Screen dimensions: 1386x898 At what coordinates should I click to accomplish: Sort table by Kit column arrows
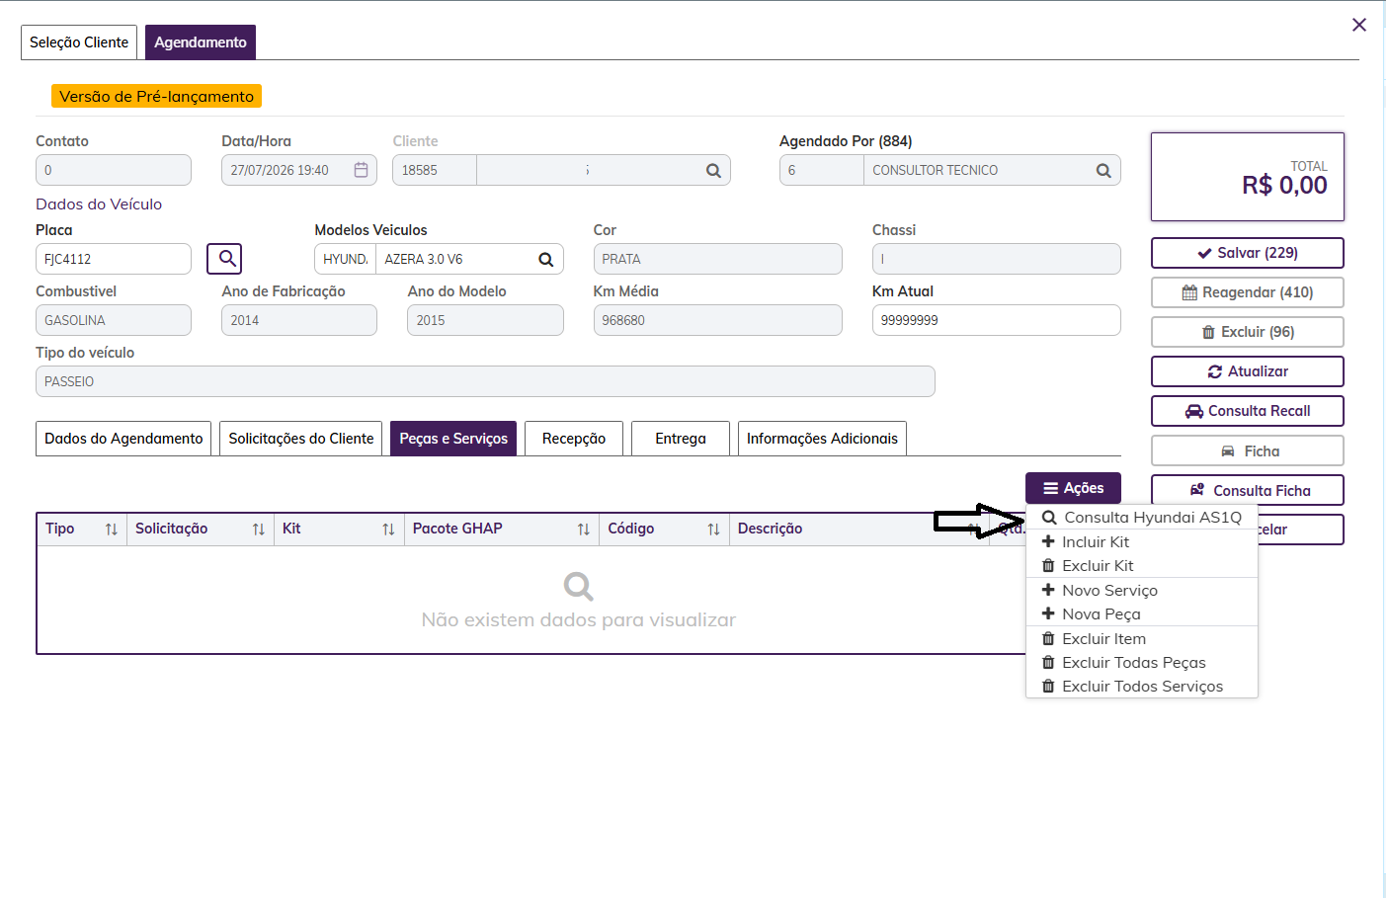(388, 530)
